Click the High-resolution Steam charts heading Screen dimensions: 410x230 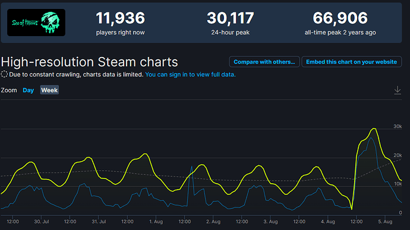[89, 62]
